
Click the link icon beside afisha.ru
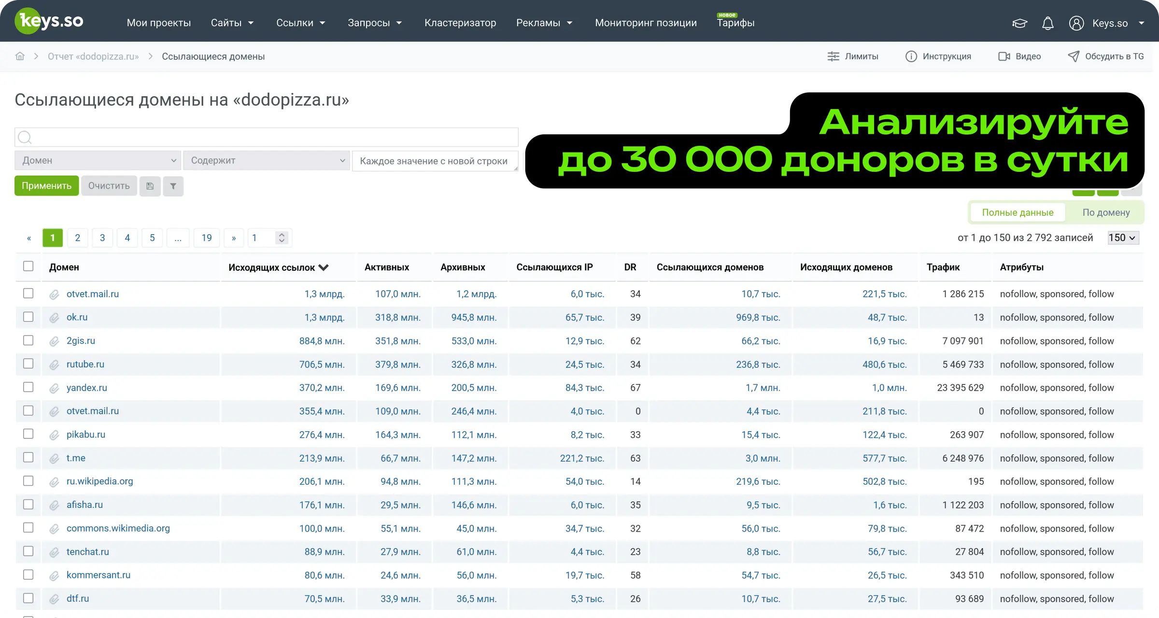(54, 505)
